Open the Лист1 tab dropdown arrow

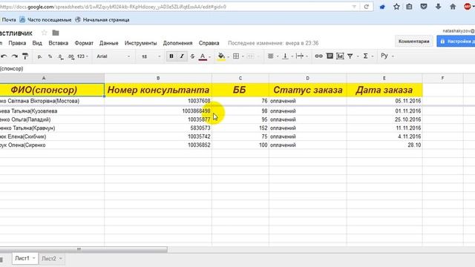click(x=34, y=258)
